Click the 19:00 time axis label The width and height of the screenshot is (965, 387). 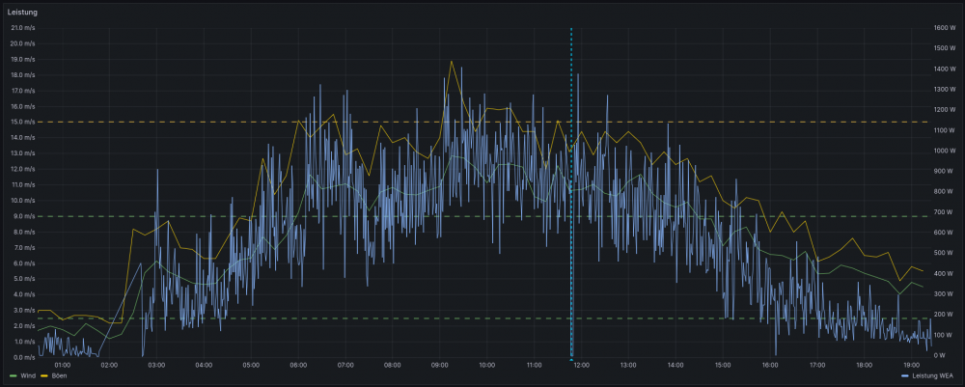[x=912, y=366]
